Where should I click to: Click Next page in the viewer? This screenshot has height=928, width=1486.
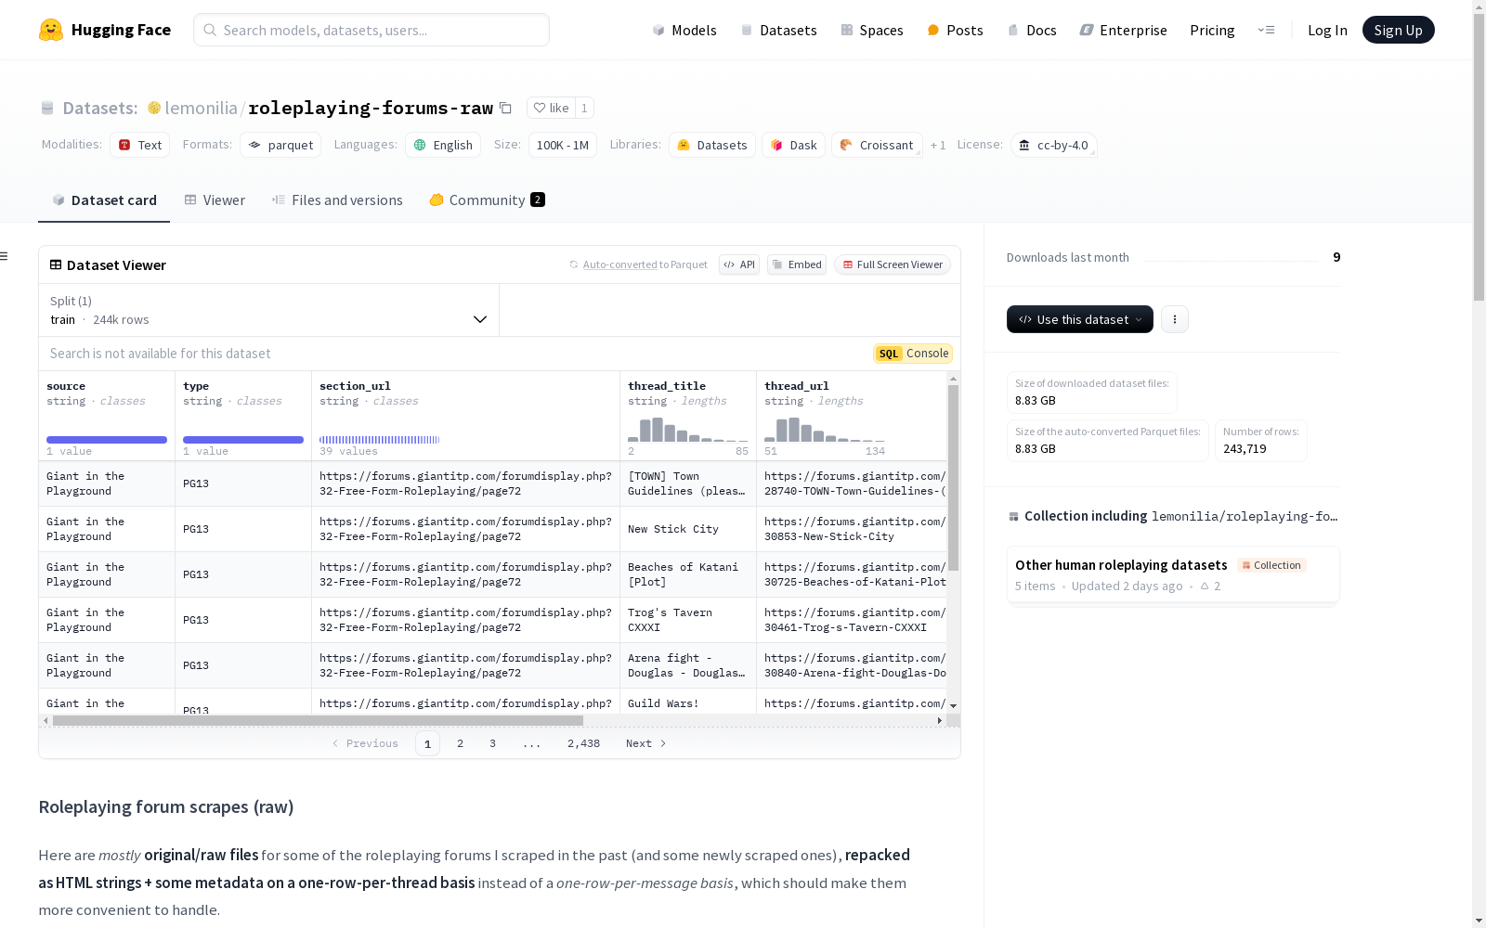tap(646, 743)
